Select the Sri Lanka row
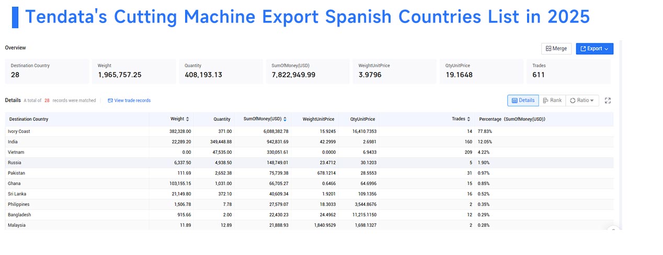 coord(309,194)
